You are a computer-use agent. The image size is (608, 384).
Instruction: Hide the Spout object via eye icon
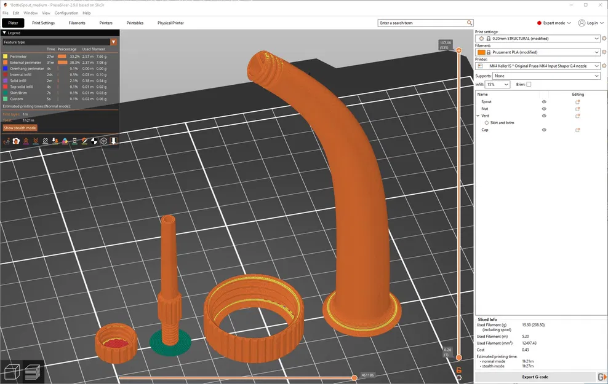tap(544, 102)
